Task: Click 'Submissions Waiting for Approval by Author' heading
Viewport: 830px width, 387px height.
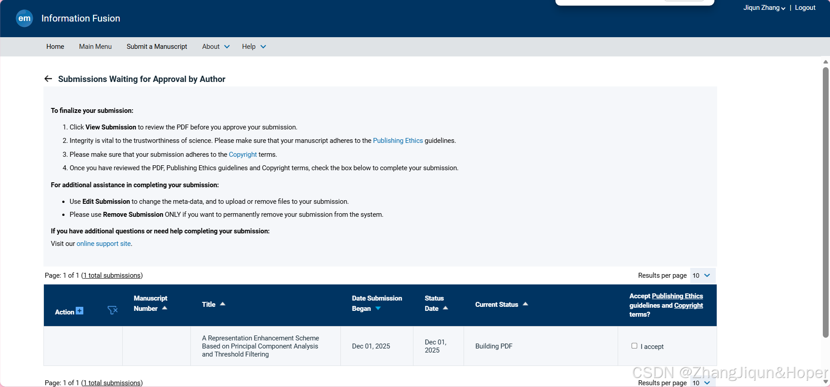Action: 142,79
